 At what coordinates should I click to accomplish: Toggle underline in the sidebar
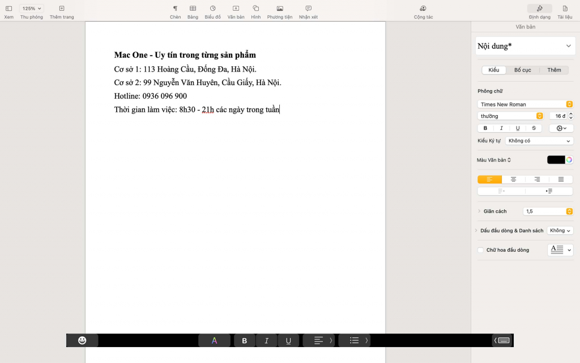click(x=518, y=128)
